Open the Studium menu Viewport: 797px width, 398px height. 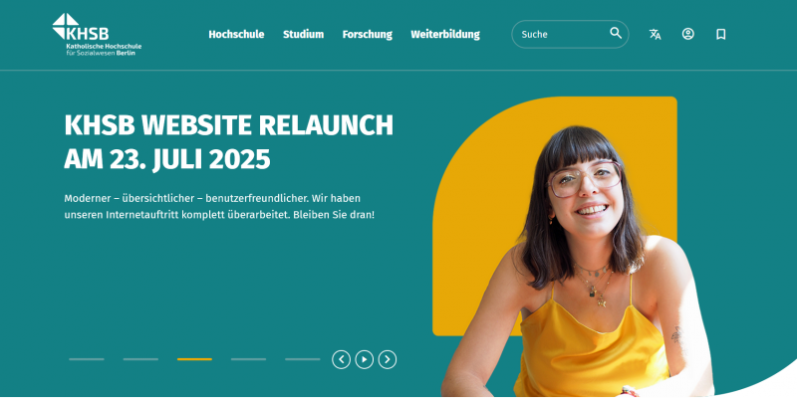[304, 35]
